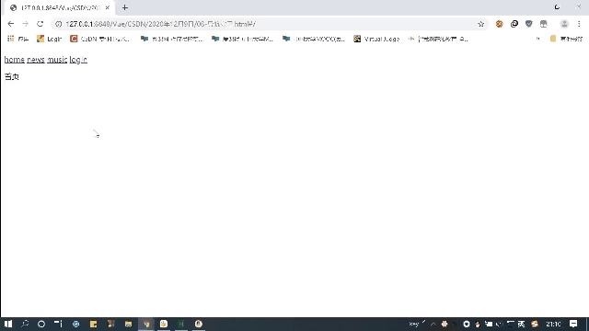Open the shield extension icon

tap(529, 24)
